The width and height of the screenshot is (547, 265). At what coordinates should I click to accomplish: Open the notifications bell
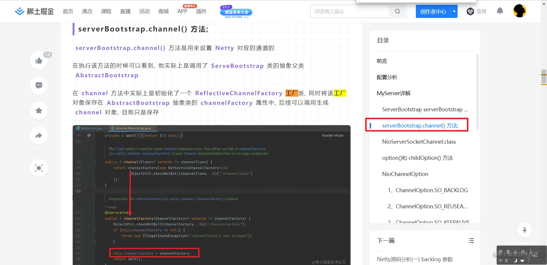(x=500, y=11)
